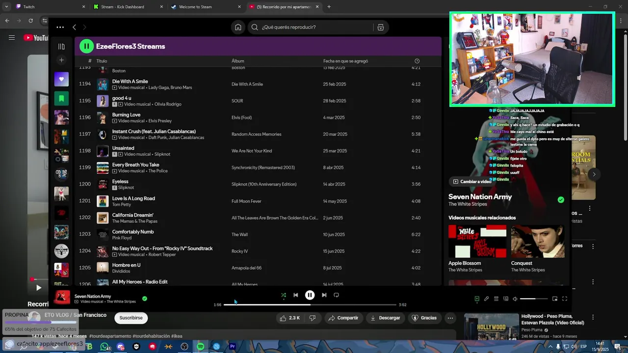Open Spotify home page icon
628x353 pixels.
point(238,27)
